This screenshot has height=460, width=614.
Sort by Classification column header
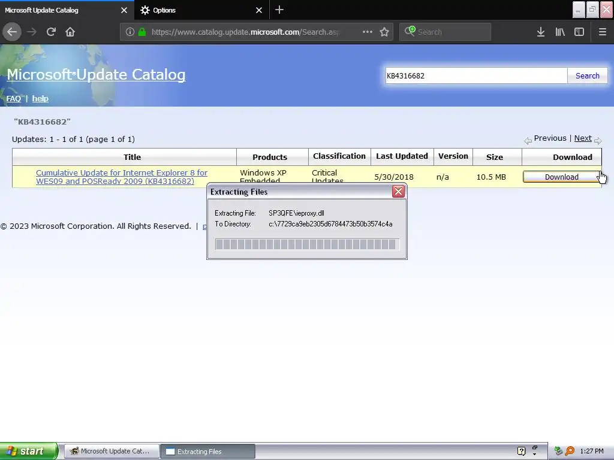[339, 156]
